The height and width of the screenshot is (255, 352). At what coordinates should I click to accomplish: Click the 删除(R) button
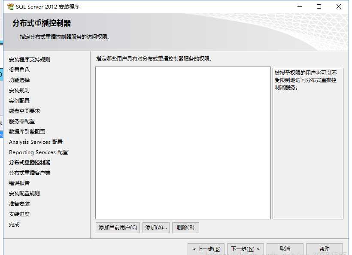coord(185,228)
